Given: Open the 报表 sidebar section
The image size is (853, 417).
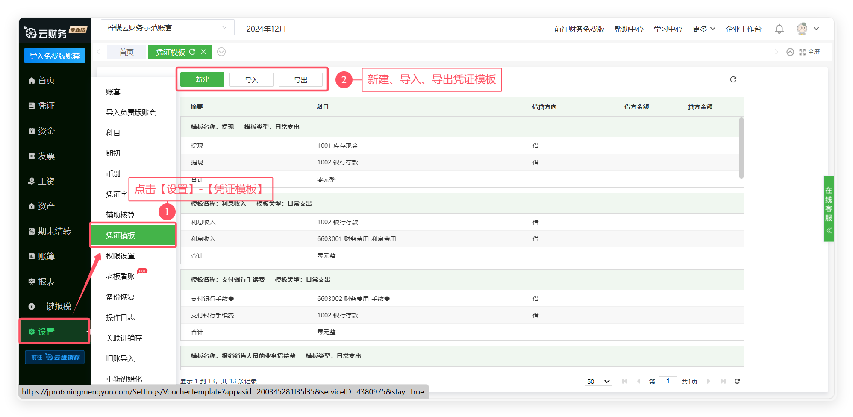Looking at the screenshot, I should click(46, 282).
